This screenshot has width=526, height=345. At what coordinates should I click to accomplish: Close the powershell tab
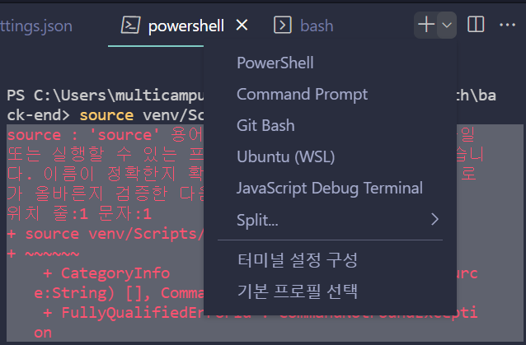coord(242,26)
